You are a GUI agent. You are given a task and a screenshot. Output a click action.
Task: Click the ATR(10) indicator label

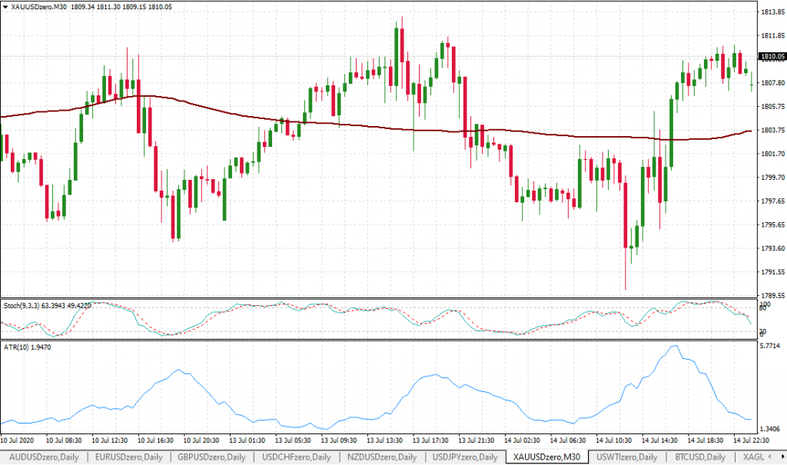tap(17, 347)
